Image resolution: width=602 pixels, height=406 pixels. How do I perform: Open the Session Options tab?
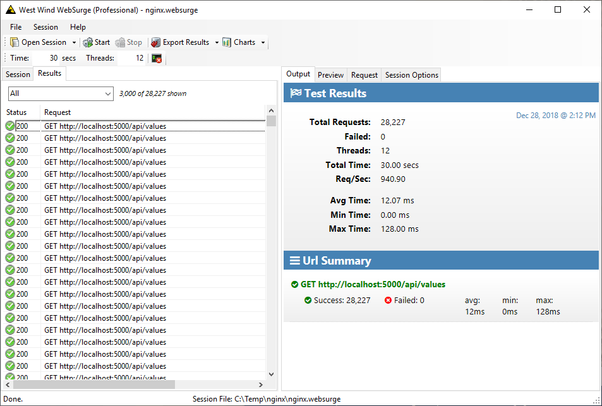(412, 75)
